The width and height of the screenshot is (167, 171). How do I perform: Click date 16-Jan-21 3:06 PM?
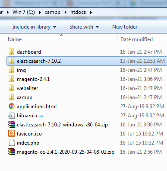141,79
